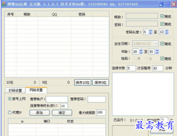Image resolution: width=177 pixels, height=136 pixels.
Task: Decrease maximum age stepper
Action: click(157, 53)
